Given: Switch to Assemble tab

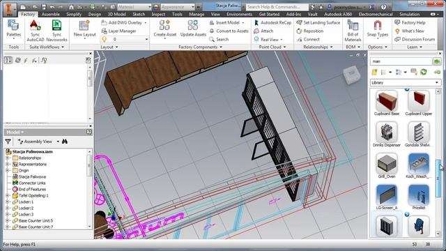Looking at the screenshot, I should pos(51,14).
